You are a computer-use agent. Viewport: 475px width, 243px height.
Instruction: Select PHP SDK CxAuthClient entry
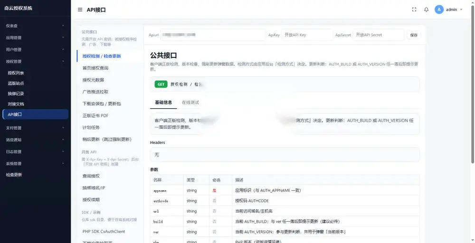tap(110, 232)
